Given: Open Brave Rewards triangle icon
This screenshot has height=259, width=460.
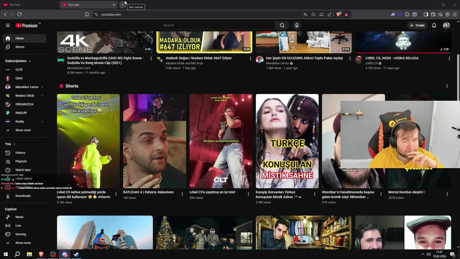Looking at the screenshot, I should 346,14.
